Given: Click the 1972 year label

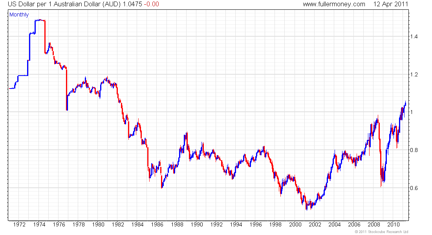Looking at the screenshot, I should 19,224.
